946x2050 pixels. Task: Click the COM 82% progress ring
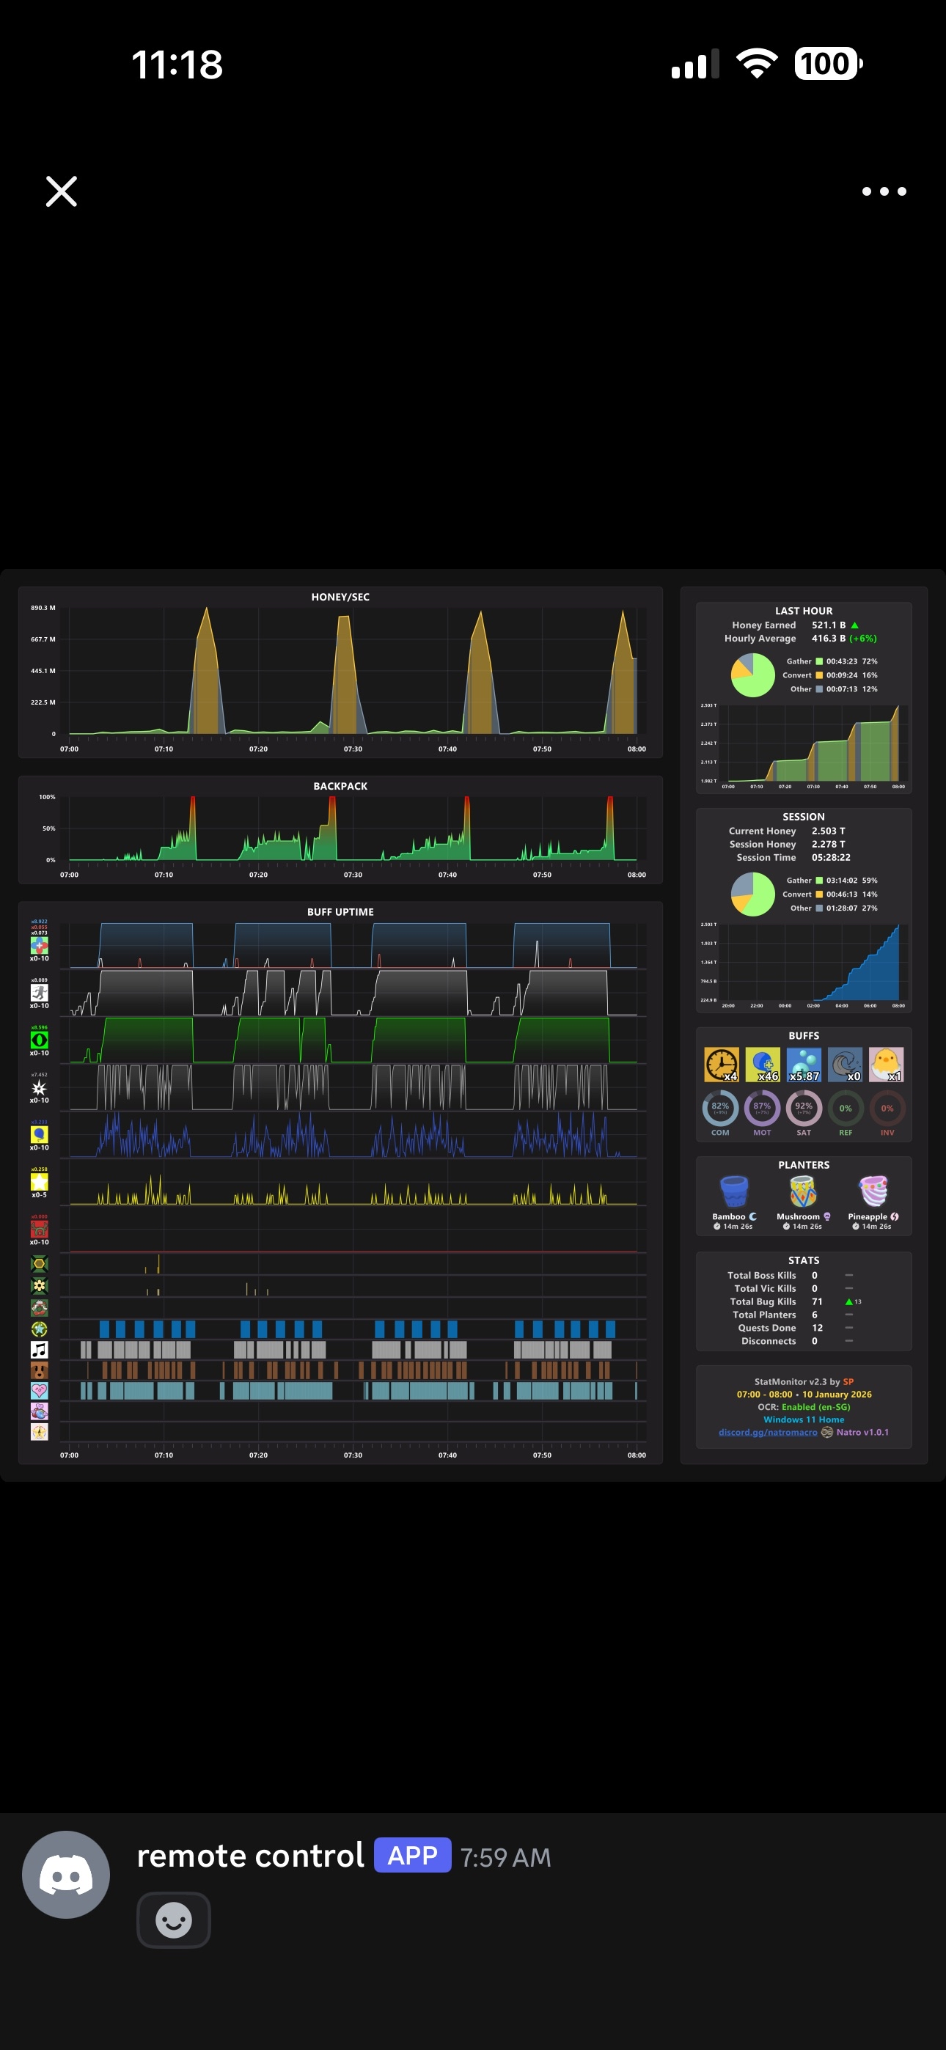tap(720, 1108)
